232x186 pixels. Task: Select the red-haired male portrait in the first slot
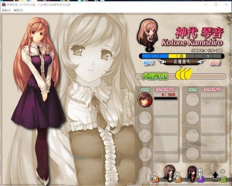point(145,100)
